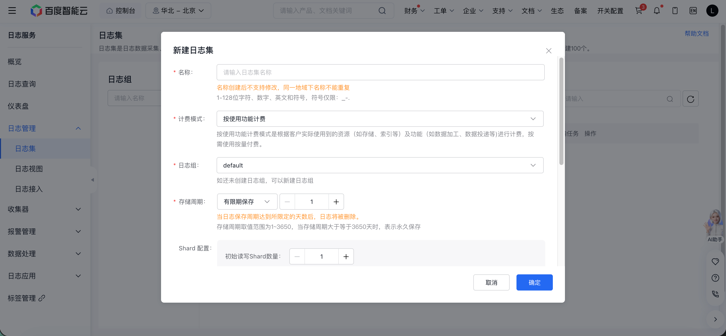Collapse the 日志管理 sidebar section

point(45,128)
